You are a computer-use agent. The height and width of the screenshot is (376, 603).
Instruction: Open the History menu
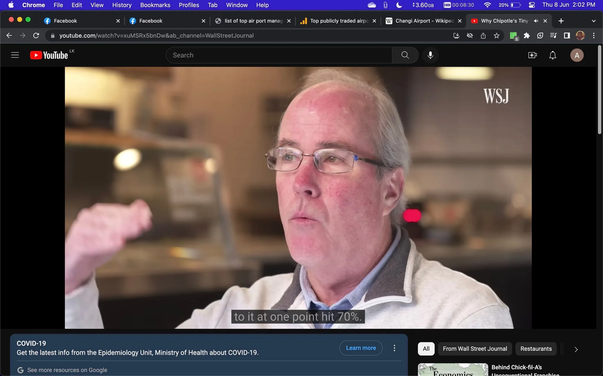[x=122, y=5]
